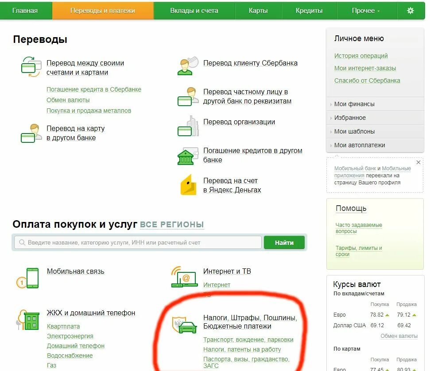Screen dimensions: 430x371
Task: Open Перевод на карту в другом банке
Action: pyautogui.click(x=75, y=133)
